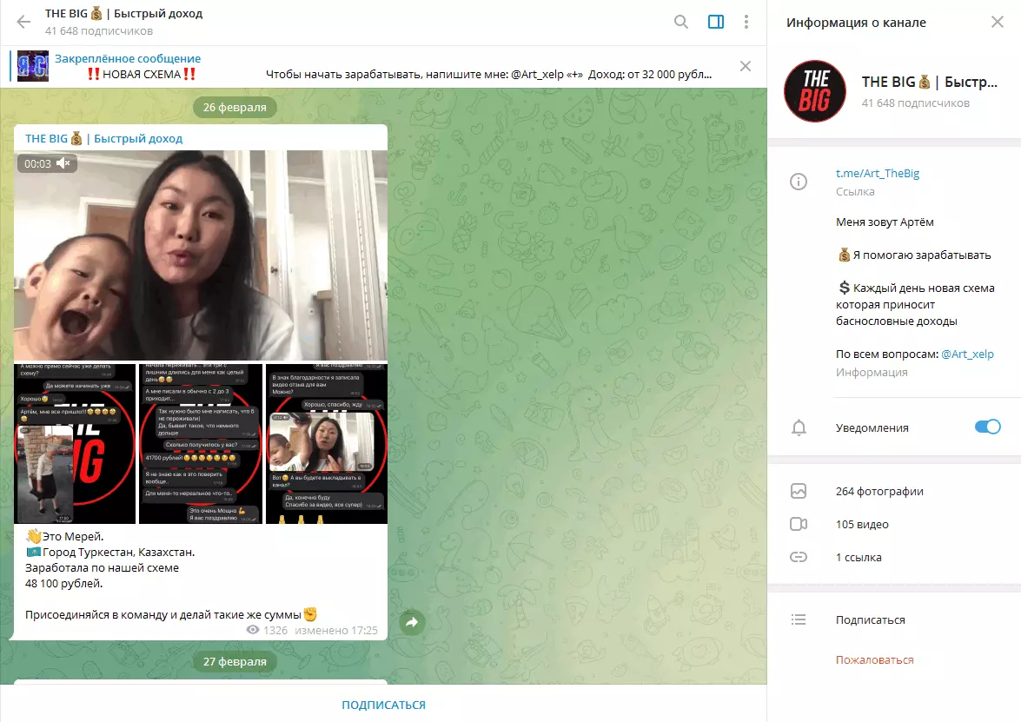The height and width of the screenshot is (722, 1021).
Task: Unmute the video via speaker icon
Action: [x=63, y=163]
